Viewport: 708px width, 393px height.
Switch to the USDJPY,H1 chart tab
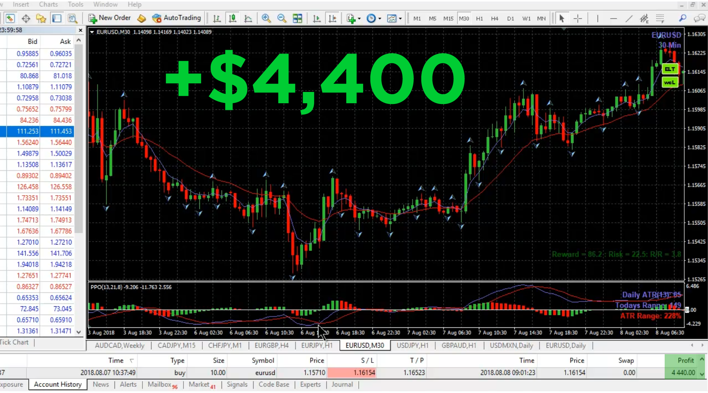413,346
